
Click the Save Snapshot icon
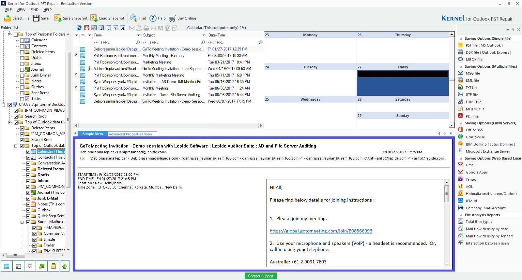[58, 18]
